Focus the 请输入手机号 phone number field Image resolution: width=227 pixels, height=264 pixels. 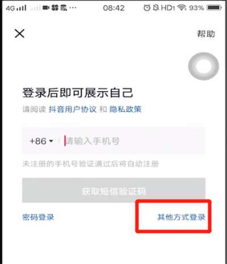point(133,141)
